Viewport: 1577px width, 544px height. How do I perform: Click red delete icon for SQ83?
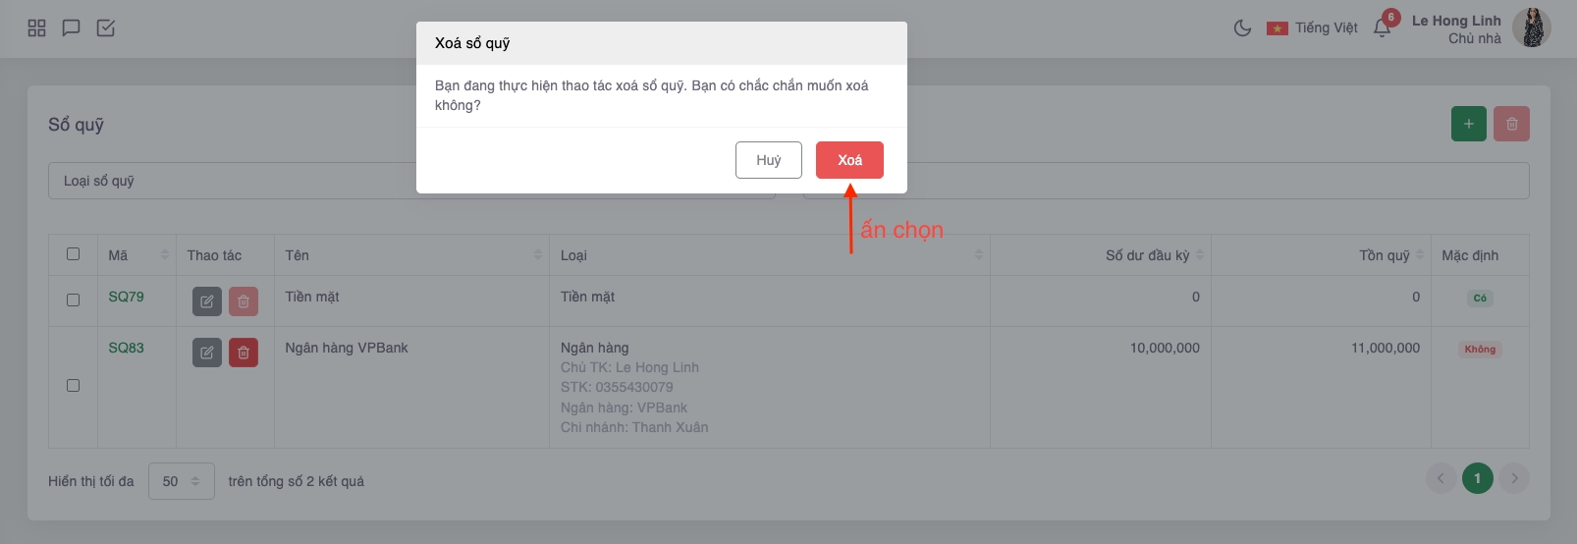tap(244, 353)
